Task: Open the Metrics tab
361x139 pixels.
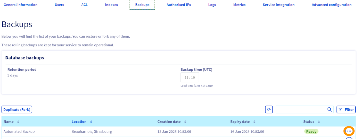Action: (239, 5)
